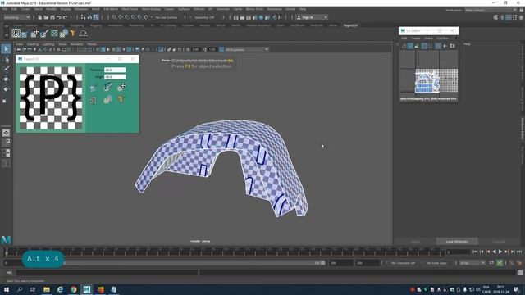Click the single-pane layout icon below toolbox

pyautogui.click(x=6, y=133)
